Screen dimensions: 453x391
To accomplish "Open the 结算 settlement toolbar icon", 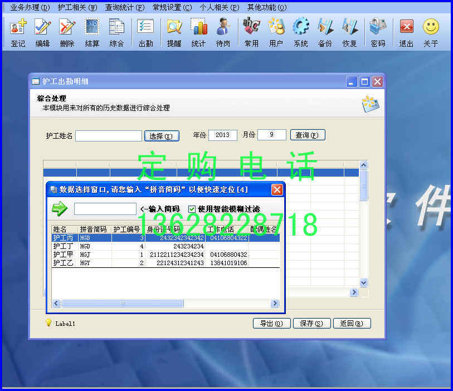I will (x=92, y=32).
